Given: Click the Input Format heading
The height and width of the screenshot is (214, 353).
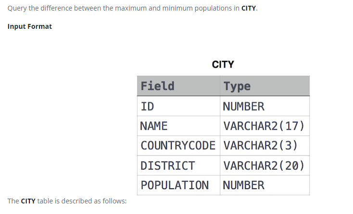Looking at the screenshot, I should pos(30,26).
